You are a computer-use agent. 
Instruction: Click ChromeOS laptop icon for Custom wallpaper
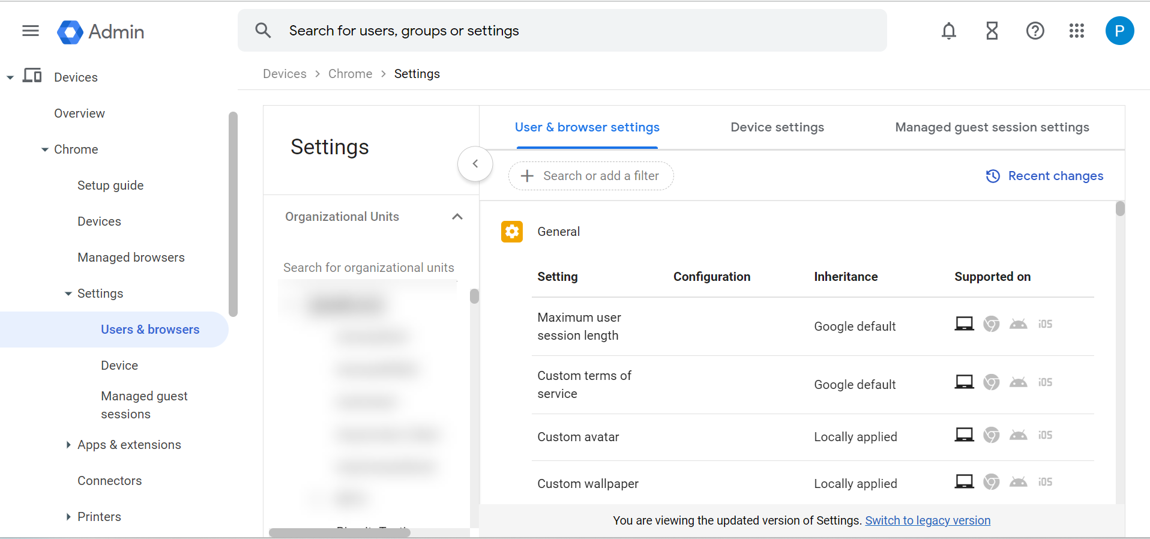click(x=965, y=481)
